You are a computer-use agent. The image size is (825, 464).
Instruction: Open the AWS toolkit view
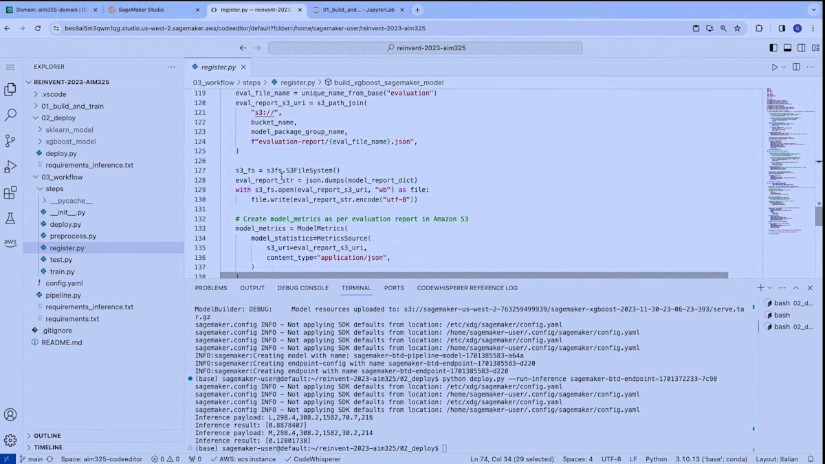pos(10,242)
